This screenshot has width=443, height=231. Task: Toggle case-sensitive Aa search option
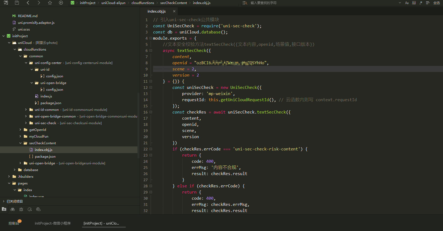click(x=407, y=3)
